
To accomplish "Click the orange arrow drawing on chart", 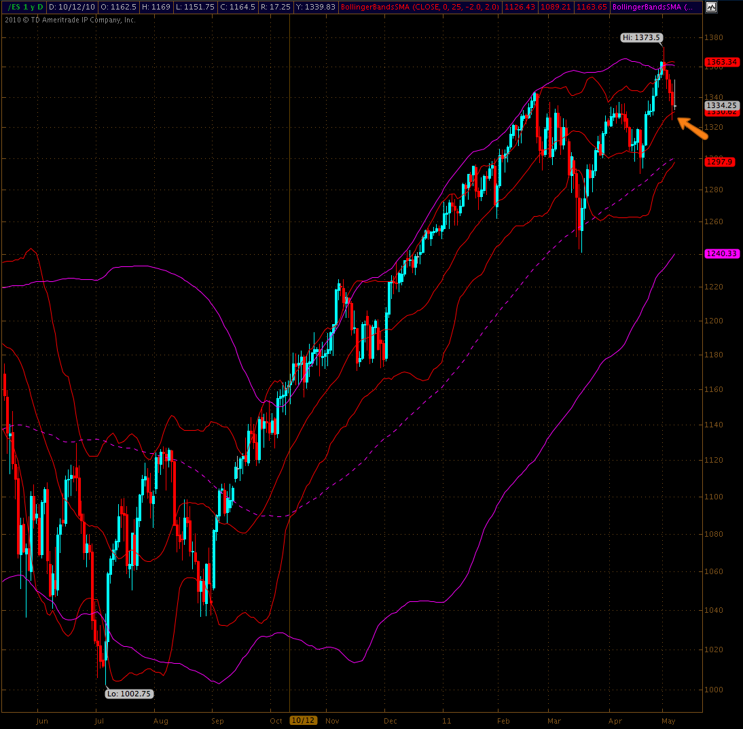I will coord(692,128).
